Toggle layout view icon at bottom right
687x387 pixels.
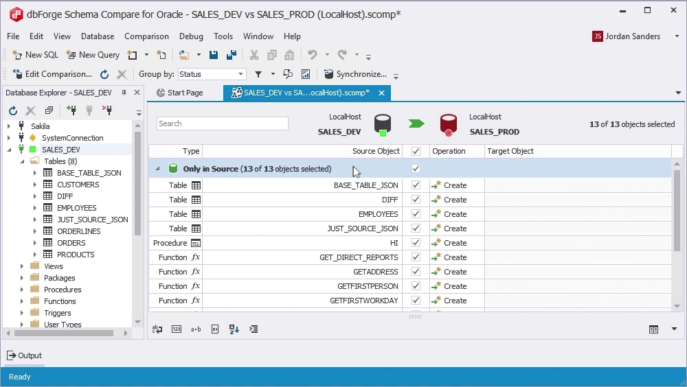pyautogui.click(x=653, y=329)
